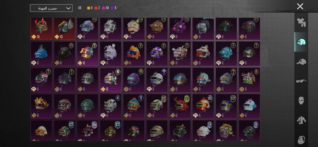Select the jacket category icon
The width and height of the screenshot is (318, 147).
301,120
